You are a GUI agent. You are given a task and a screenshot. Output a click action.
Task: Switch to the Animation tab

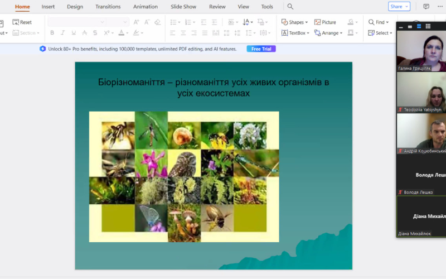point(146,7)
